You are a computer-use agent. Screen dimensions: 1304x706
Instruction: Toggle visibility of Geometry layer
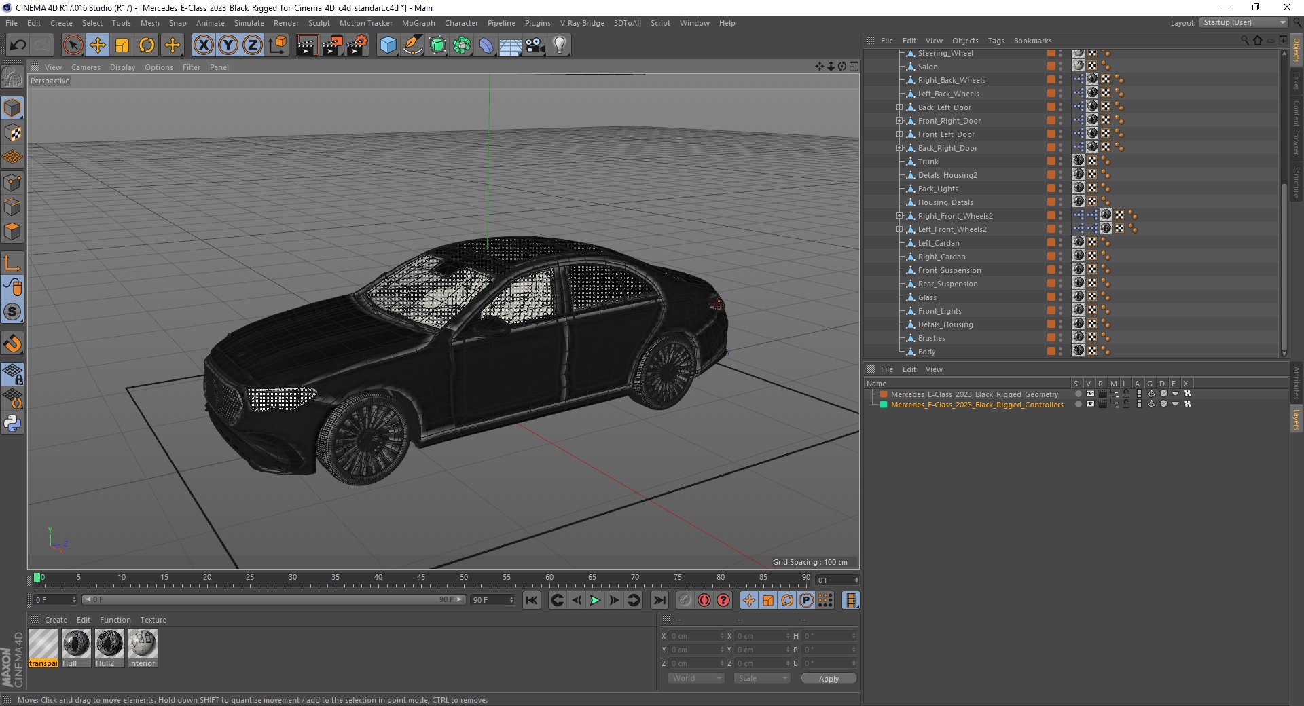[x=1090, y=394]
